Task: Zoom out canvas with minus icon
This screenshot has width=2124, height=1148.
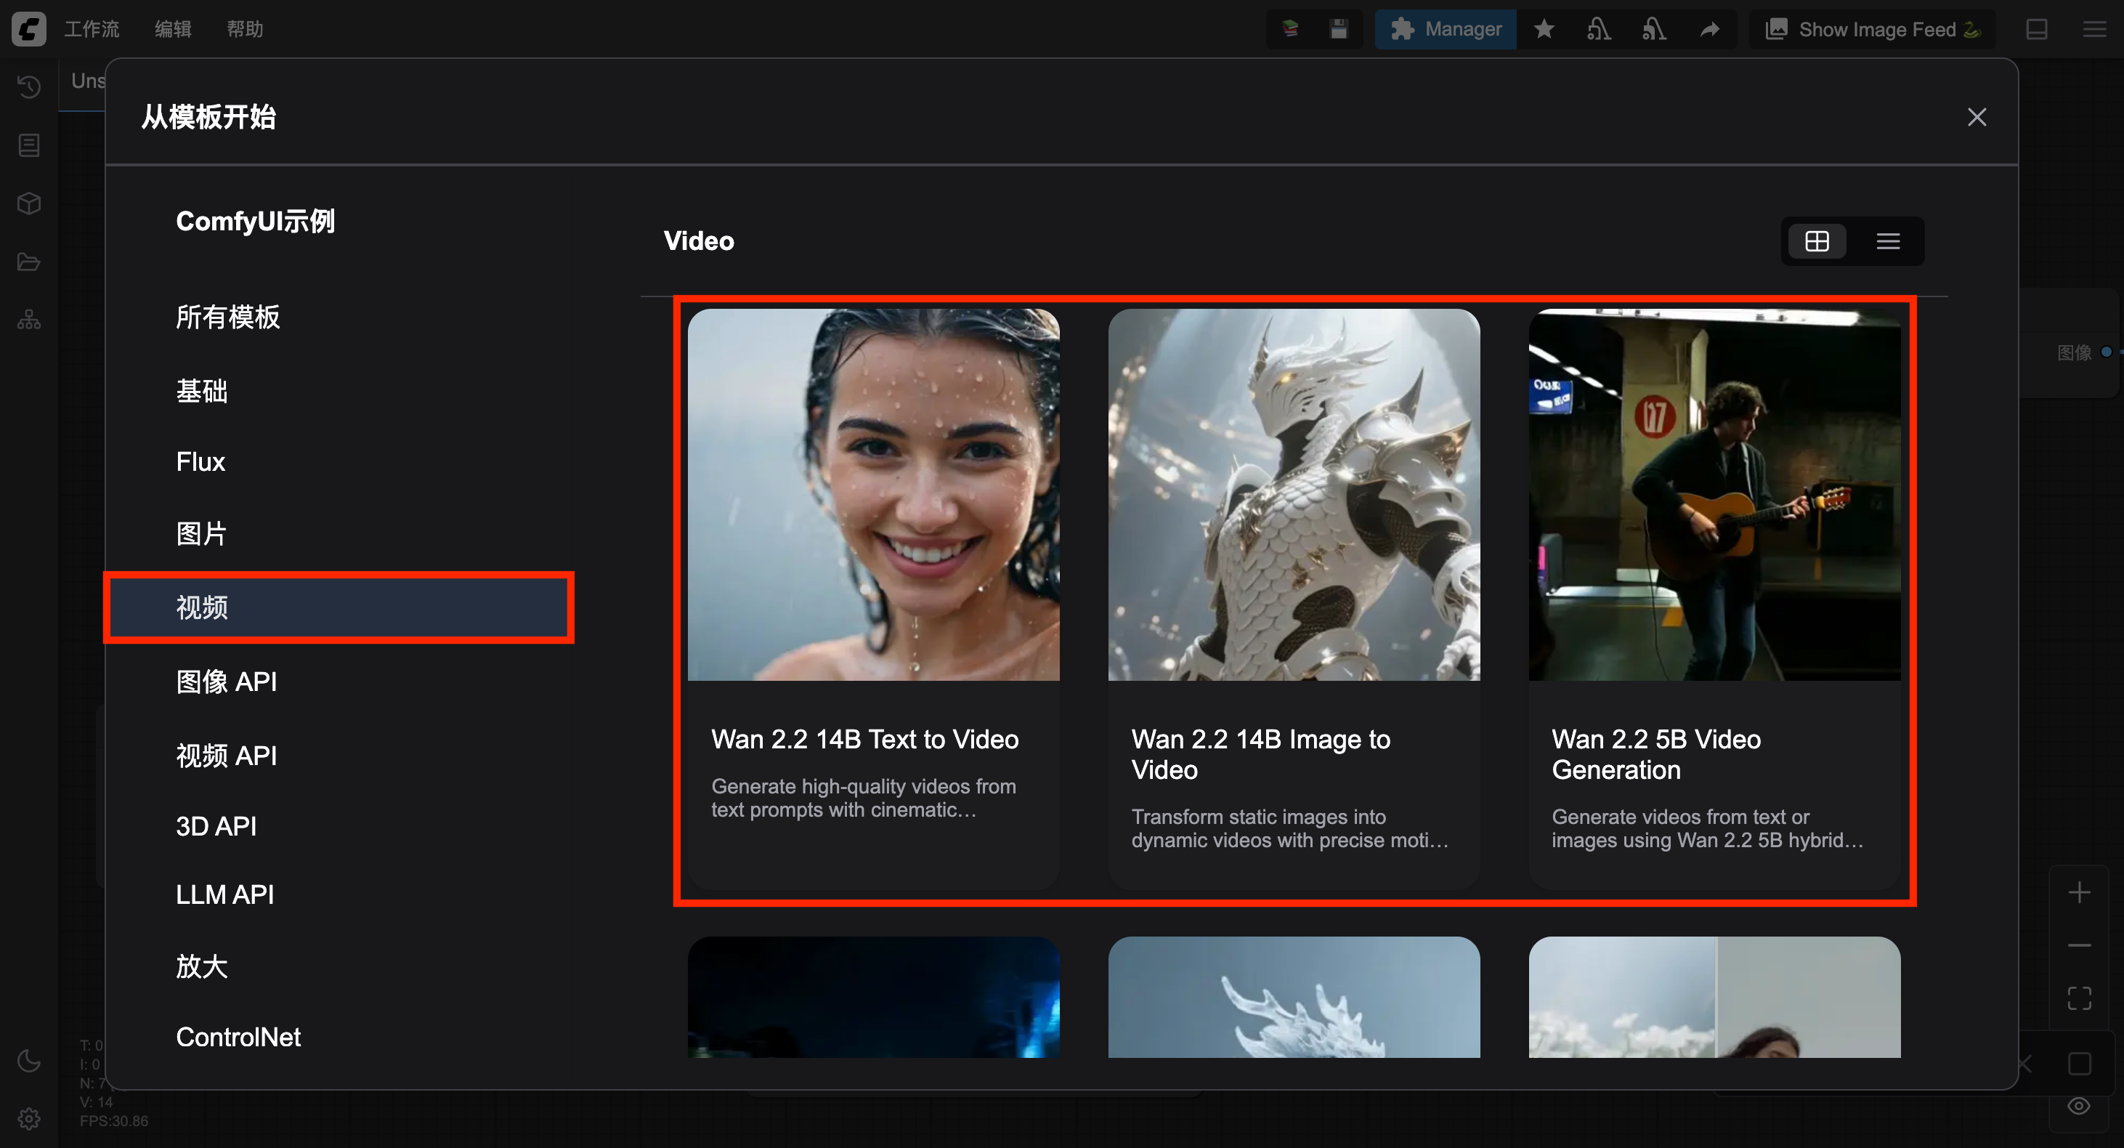Action: (2079, 945)
